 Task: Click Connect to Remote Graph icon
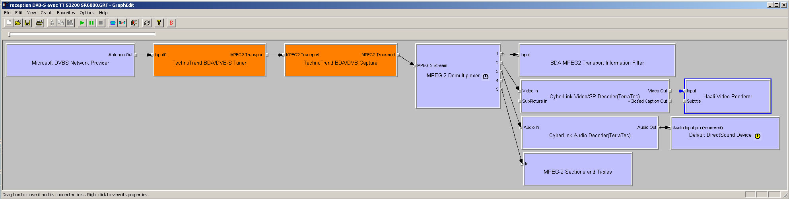(x=134, y=23)
